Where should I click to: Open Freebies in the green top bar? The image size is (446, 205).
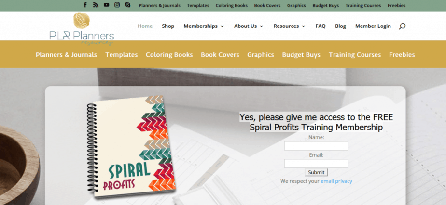click(x=396, y=5)
